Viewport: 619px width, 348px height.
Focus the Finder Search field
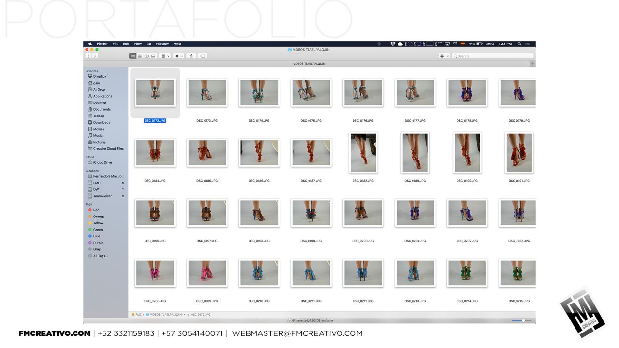point(492,56)
